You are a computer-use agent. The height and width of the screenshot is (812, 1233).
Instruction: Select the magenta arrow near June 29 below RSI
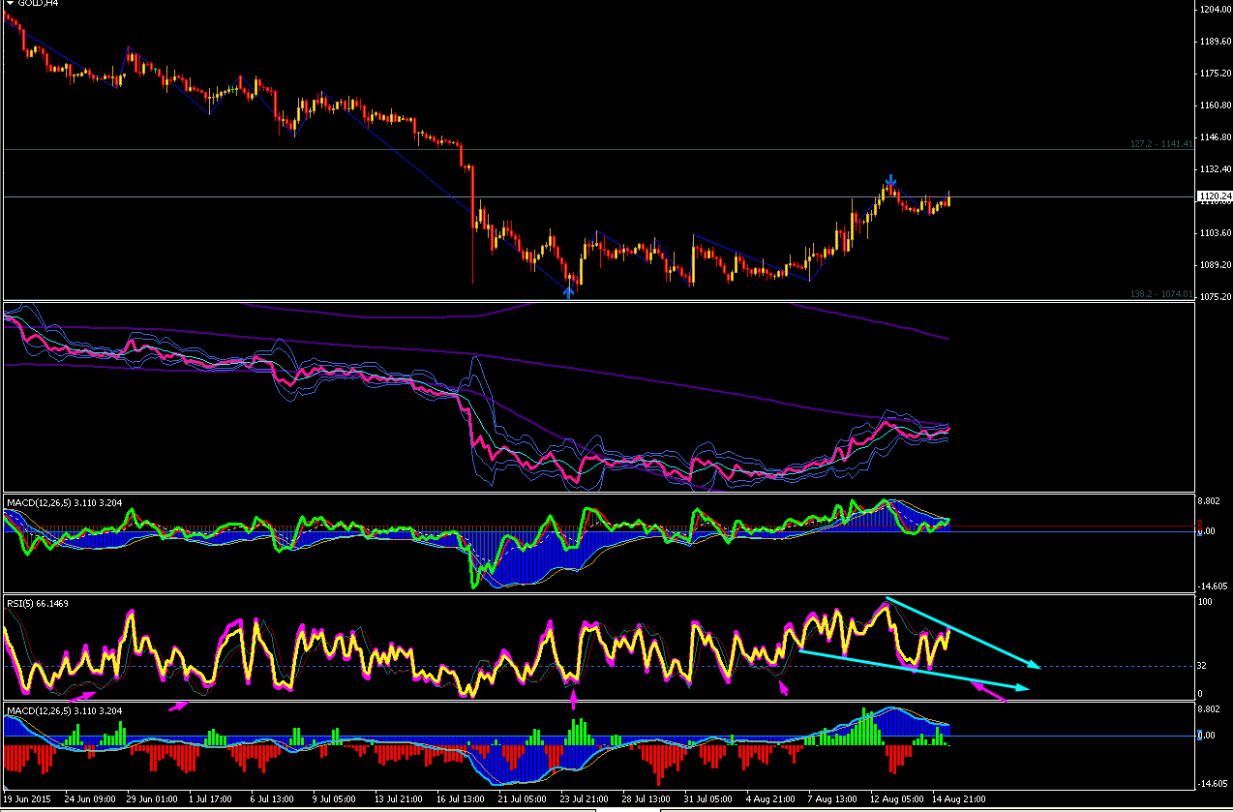pyautogui.click(x=178, y=707)
